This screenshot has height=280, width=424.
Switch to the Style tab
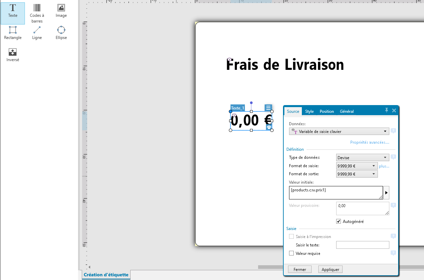point(309,111)
